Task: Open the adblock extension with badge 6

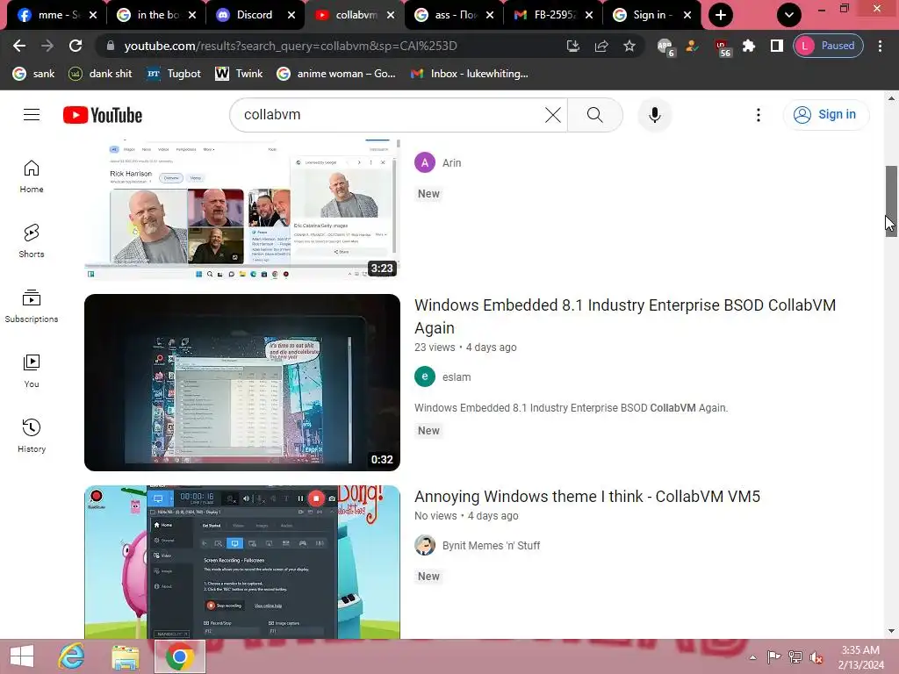Action: click(665, 47)
